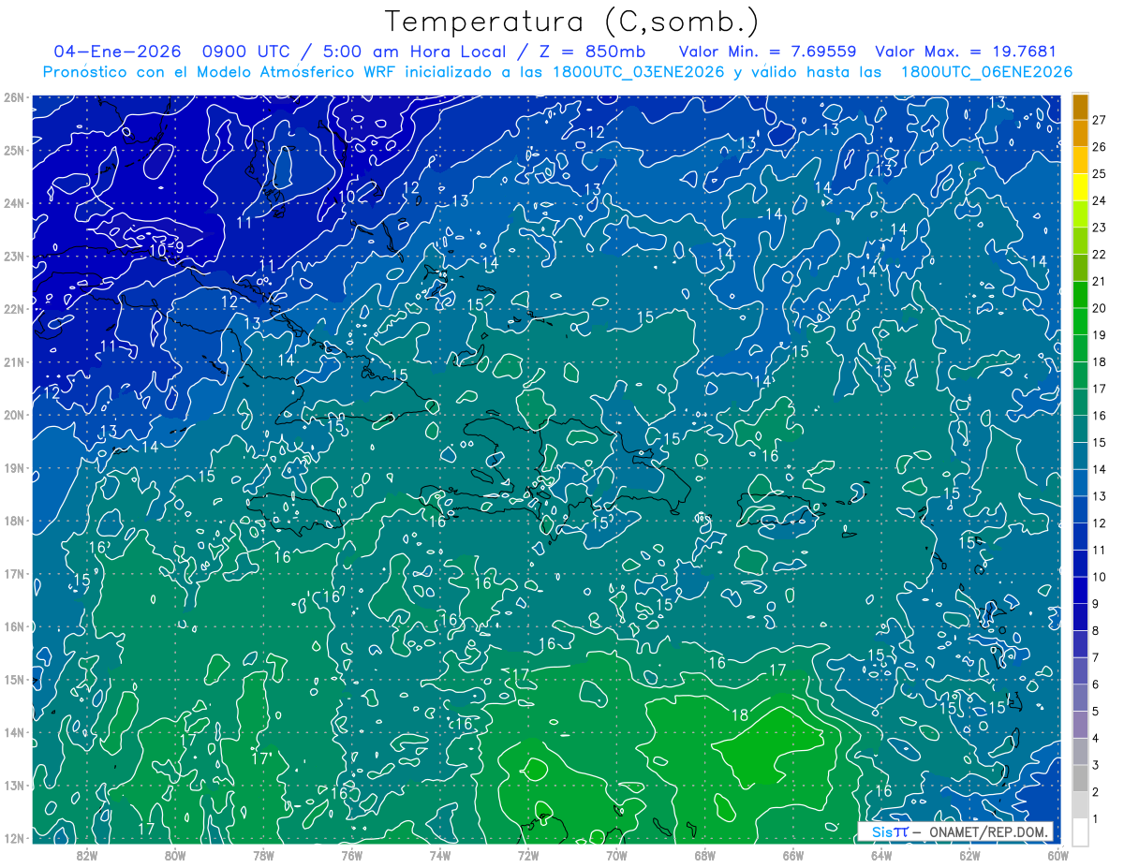Click the "26N" latitude axis label

click(14, 97)
